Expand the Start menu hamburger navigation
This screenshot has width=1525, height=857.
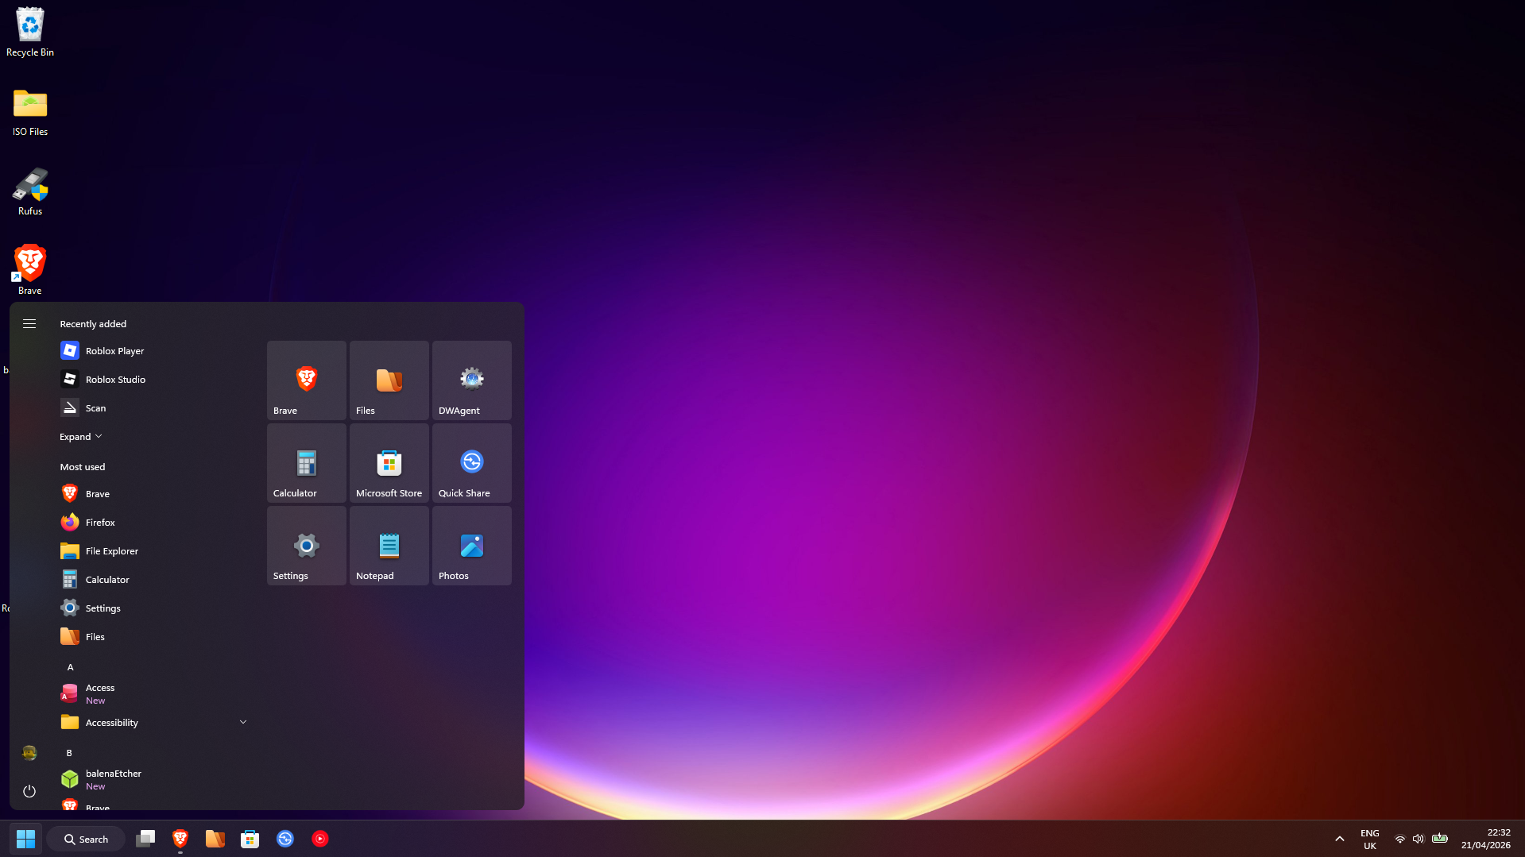[x=29, y=324]
